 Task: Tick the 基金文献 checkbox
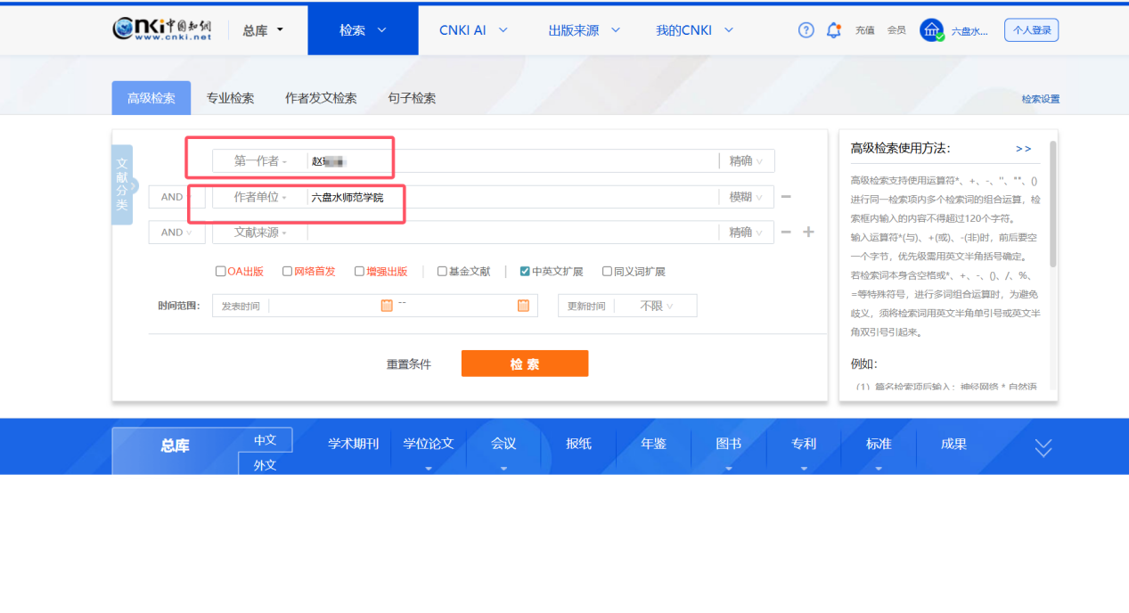[x=442, y=272]
